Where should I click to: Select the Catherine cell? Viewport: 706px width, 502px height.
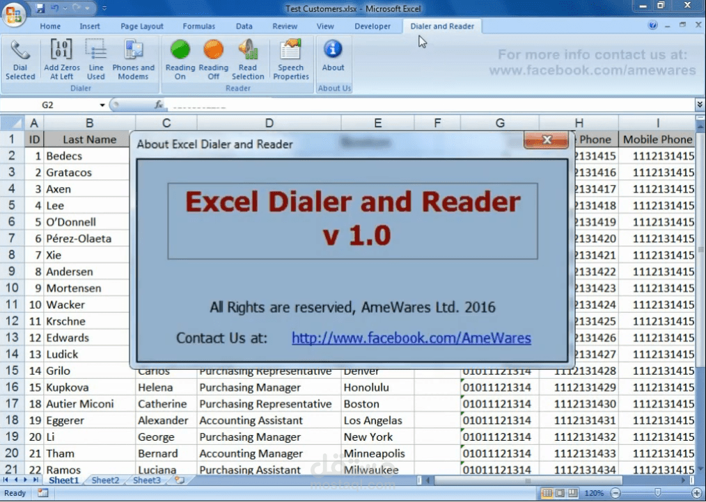point(166,404)
